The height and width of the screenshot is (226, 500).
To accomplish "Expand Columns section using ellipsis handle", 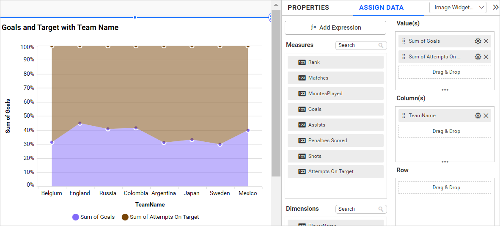I will click(x=445, y=162).
